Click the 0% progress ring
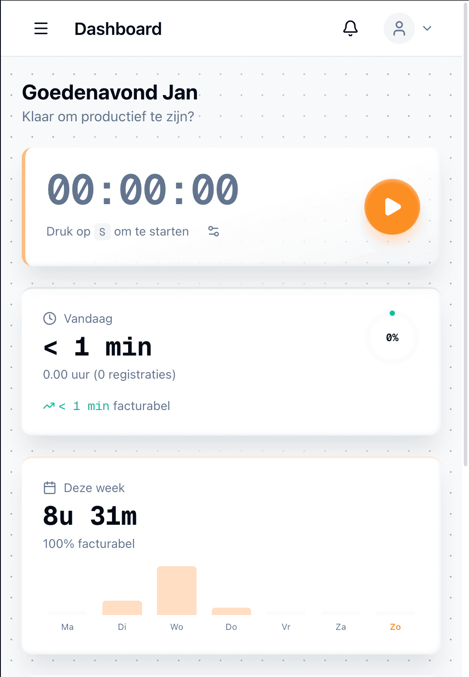 [x=392, y=337]
